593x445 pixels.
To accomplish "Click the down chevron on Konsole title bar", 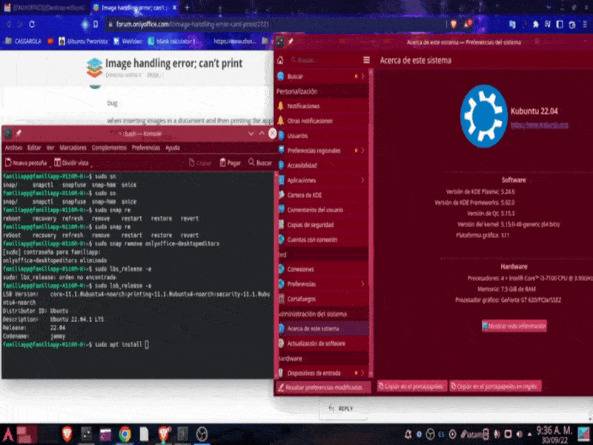I will [251, 133].
